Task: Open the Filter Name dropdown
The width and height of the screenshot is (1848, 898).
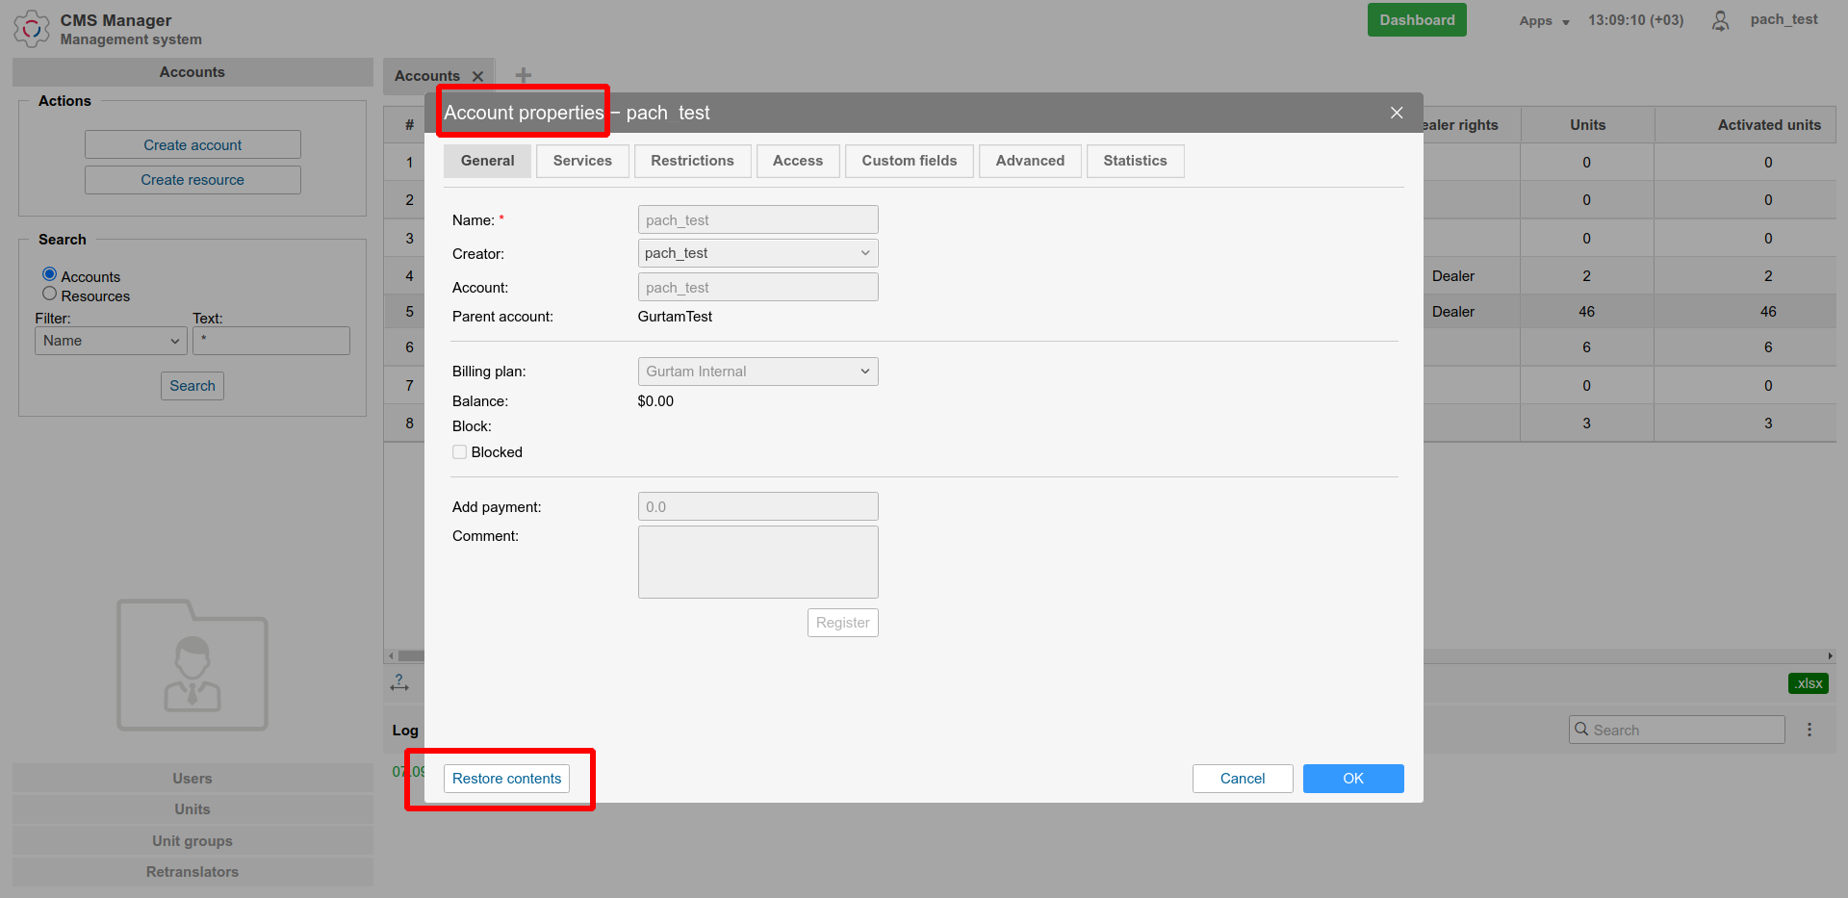Action: pos(111,341)
